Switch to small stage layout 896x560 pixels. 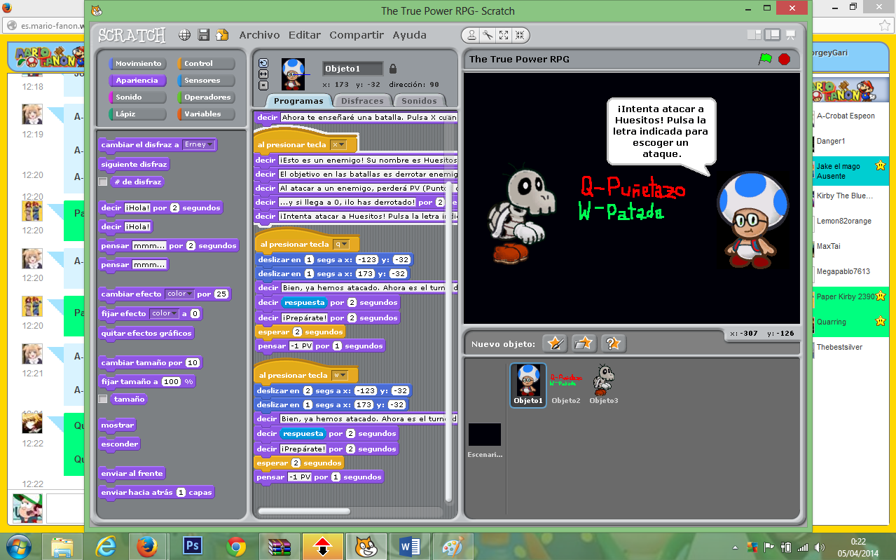[754, 35]
